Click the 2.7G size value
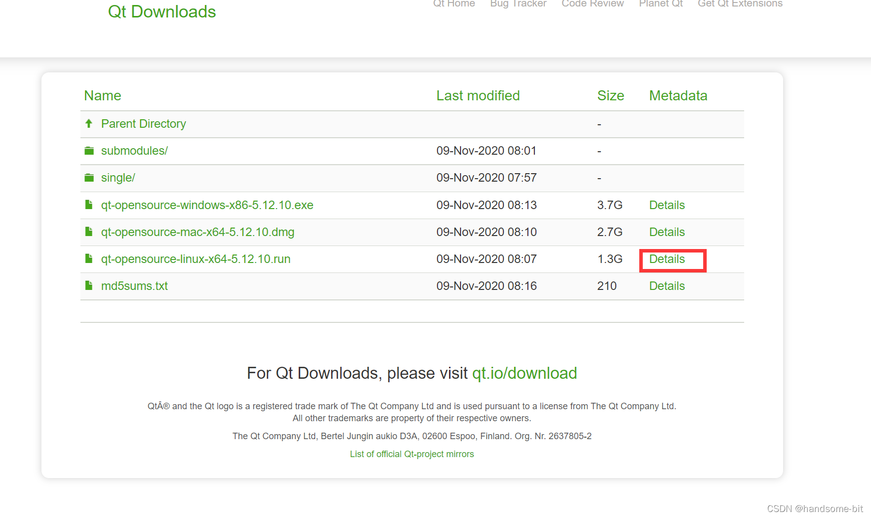The height and width of the screenshot is (517, 871). pyautogui.click(x=610, y=232)
